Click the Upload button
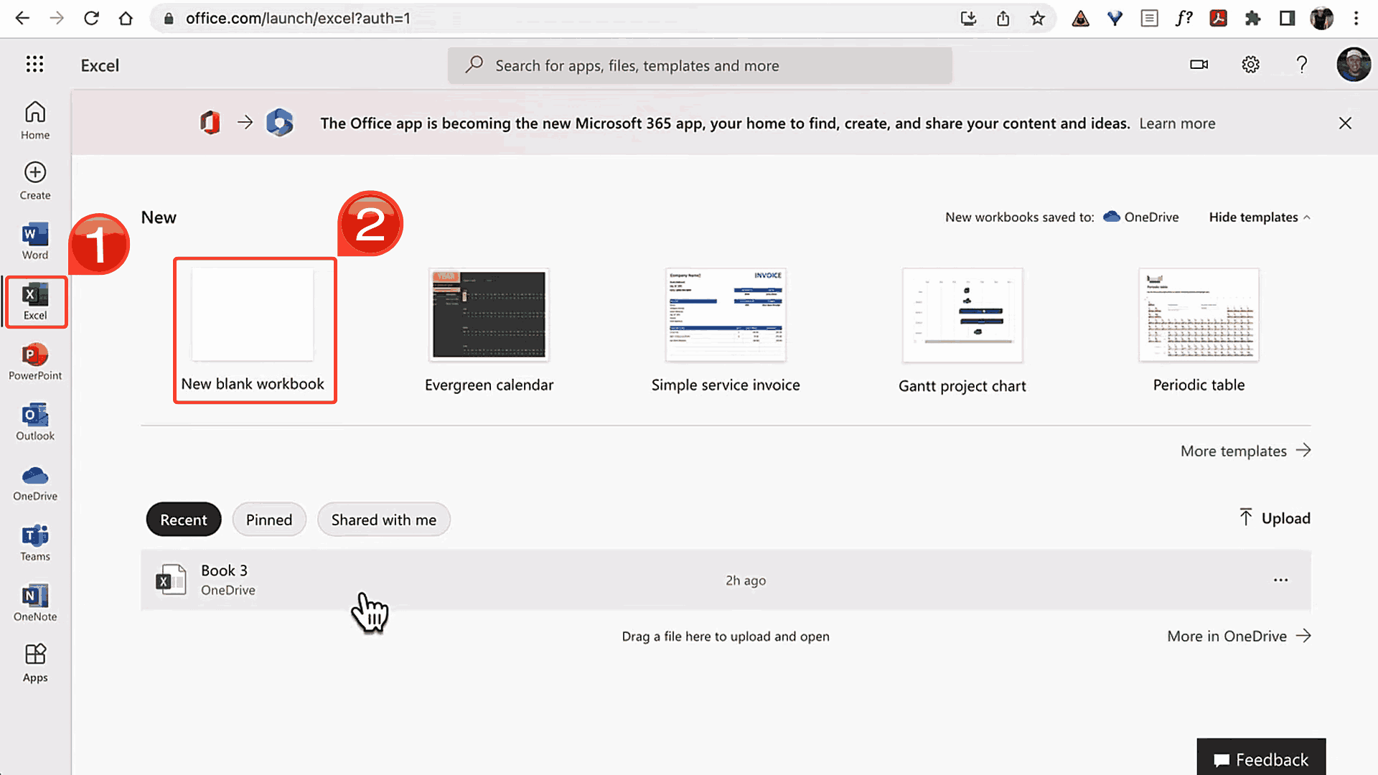 click(x=1275, y=518)
